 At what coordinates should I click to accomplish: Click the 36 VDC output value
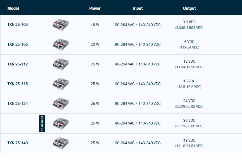(189, 120)
